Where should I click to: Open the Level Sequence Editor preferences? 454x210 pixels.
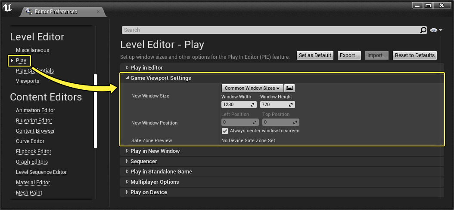[41, 172]
